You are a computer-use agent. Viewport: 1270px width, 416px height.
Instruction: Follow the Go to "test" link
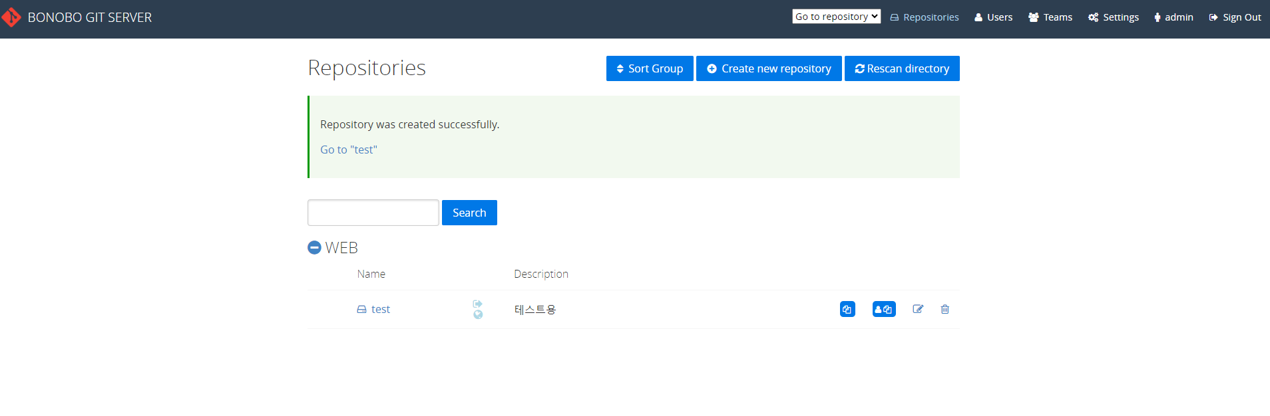point(349,150)
